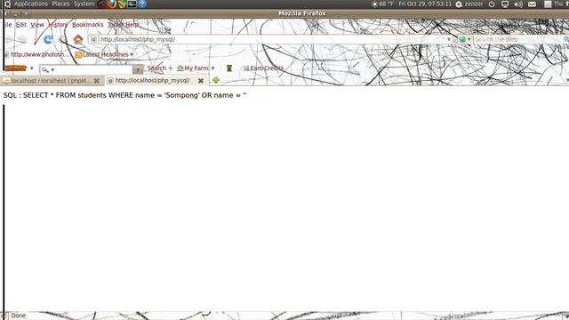Open the magnifier search type dropdown arrow
Image resolution: width=569 pixels, height=320 pixels.
[x=52, y=69]
